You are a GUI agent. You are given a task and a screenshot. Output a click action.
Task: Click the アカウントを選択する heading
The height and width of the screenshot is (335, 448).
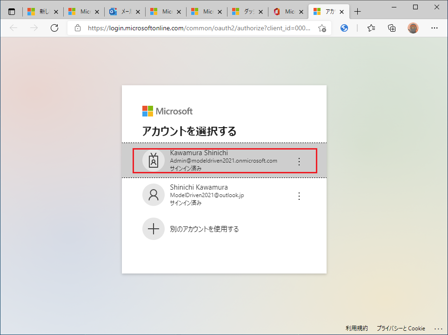coord(189,131)
